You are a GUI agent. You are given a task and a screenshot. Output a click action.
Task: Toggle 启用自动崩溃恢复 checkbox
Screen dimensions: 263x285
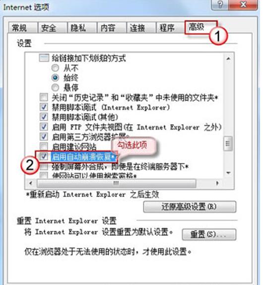tap(44, 156)
